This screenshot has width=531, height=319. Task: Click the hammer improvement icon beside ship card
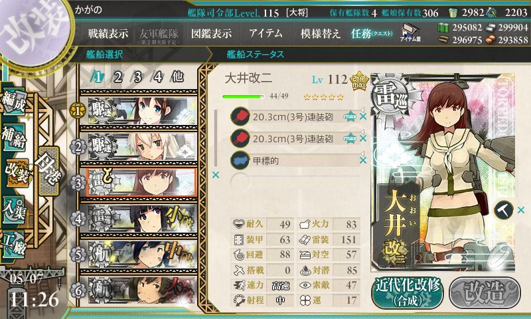tap(504, 210)
